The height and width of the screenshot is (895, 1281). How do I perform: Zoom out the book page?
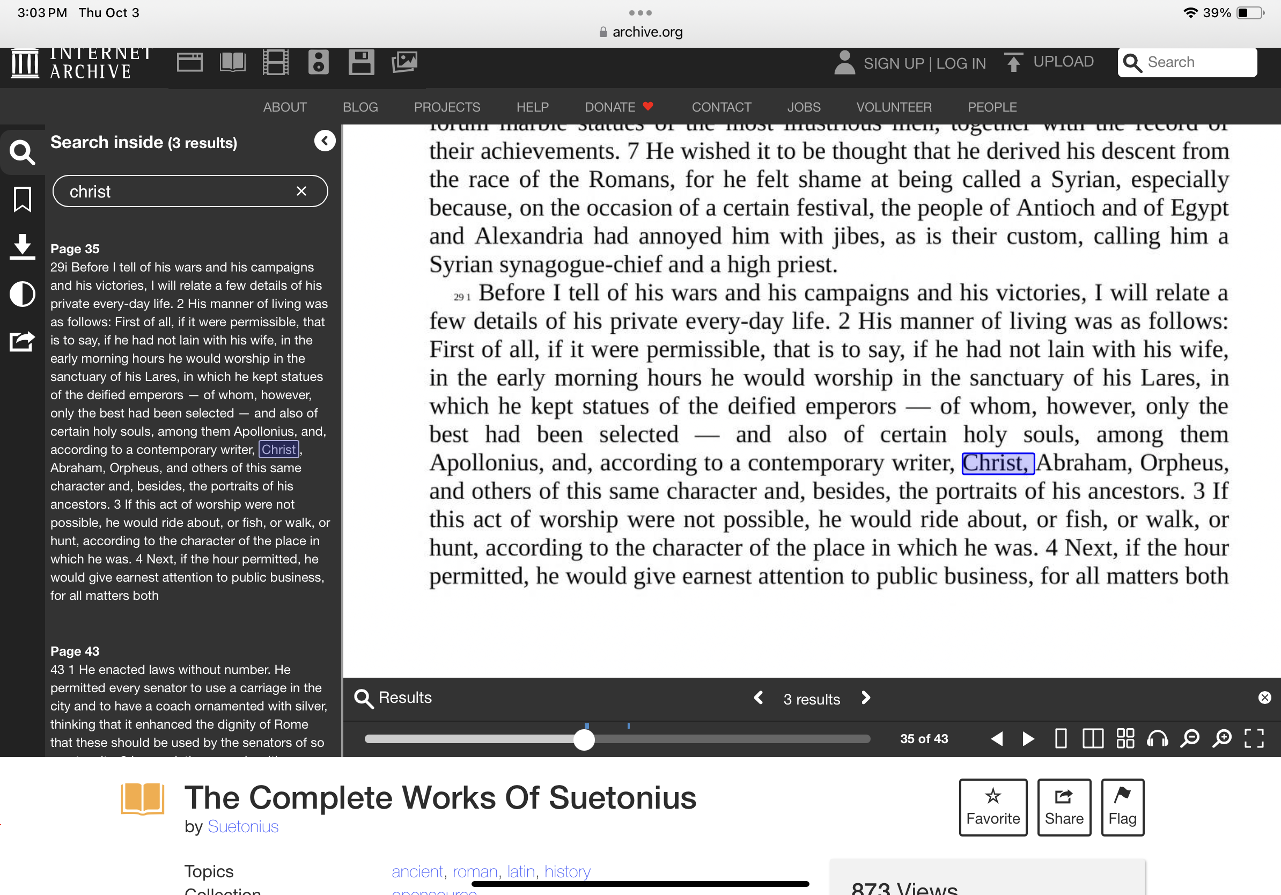tap(1189, 739)
